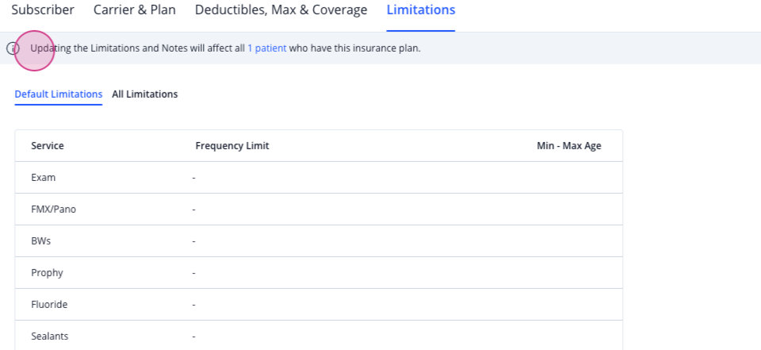This screenshot has height=350, width=761.
Task: Open the 1 patient link
Action: [267, 48]
